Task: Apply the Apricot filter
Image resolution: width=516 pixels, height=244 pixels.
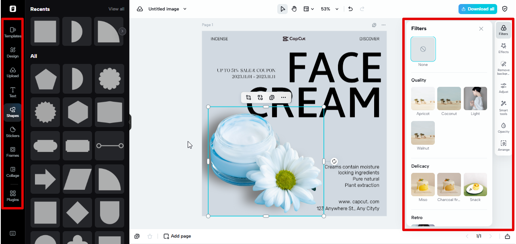Action: 423,98
